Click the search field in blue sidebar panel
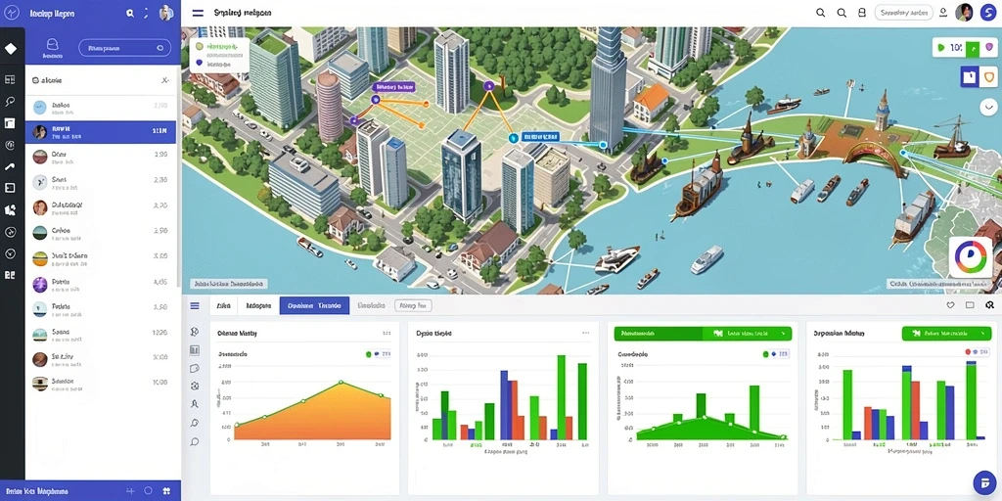 [x=124, y=48]
